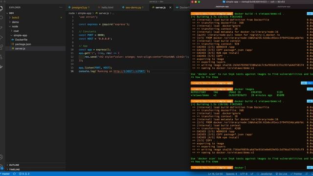The height and width of the screenshot is (176, 313).
Task: Open the Extensions view icon
Action: pos(1,47)
